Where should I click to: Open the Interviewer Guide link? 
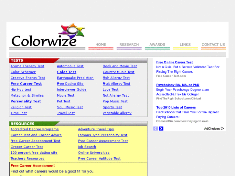click(x=72, y=89)
